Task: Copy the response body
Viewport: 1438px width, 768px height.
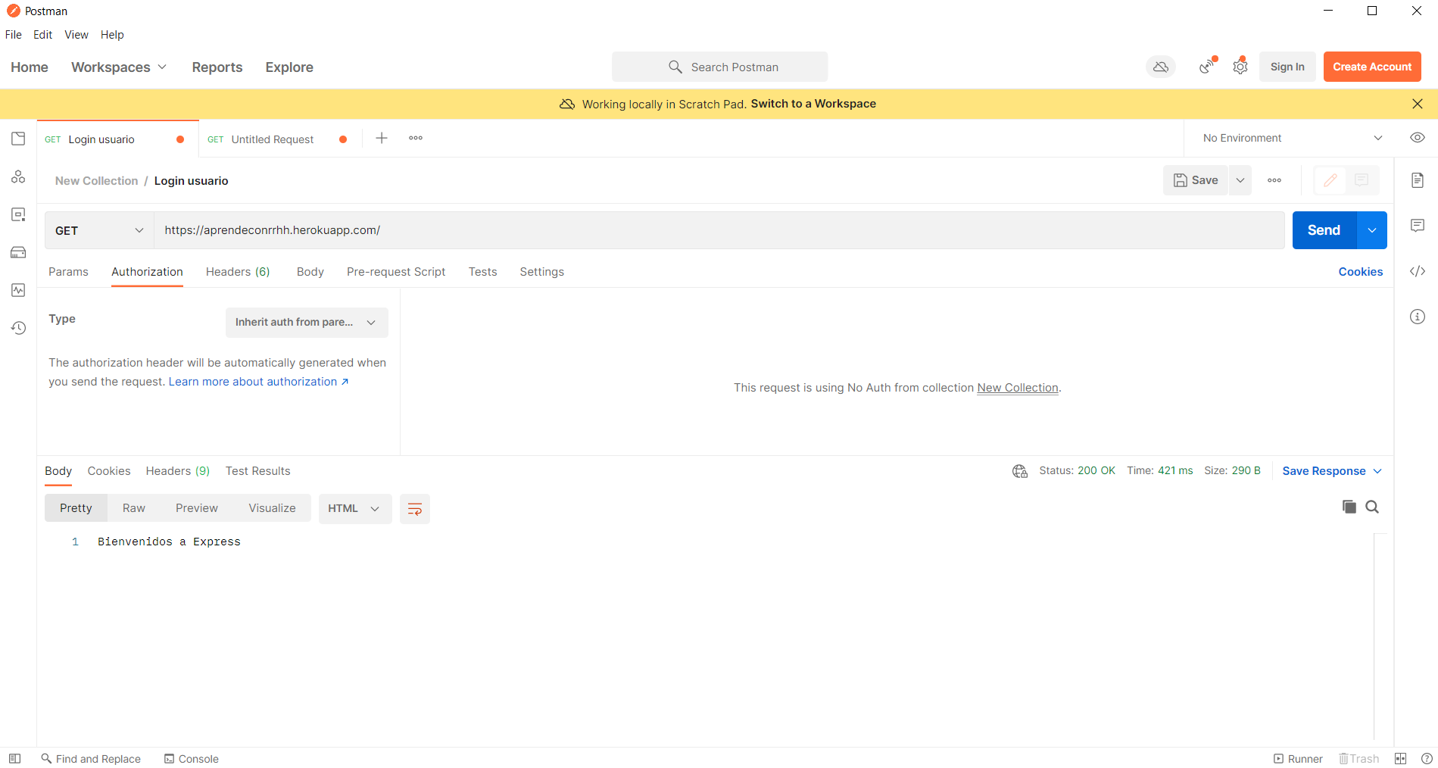Action: click(1349, 507)
